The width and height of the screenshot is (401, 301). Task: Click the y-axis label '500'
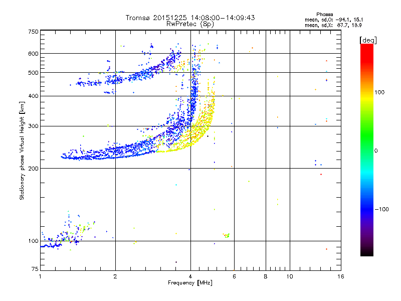(x=33, y=73)
